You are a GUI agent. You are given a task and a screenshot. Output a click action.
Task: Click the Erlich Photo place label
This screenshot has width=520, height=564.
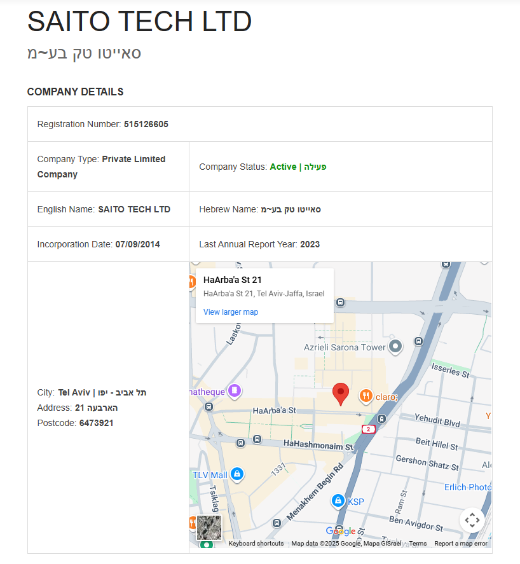(467, 487)
